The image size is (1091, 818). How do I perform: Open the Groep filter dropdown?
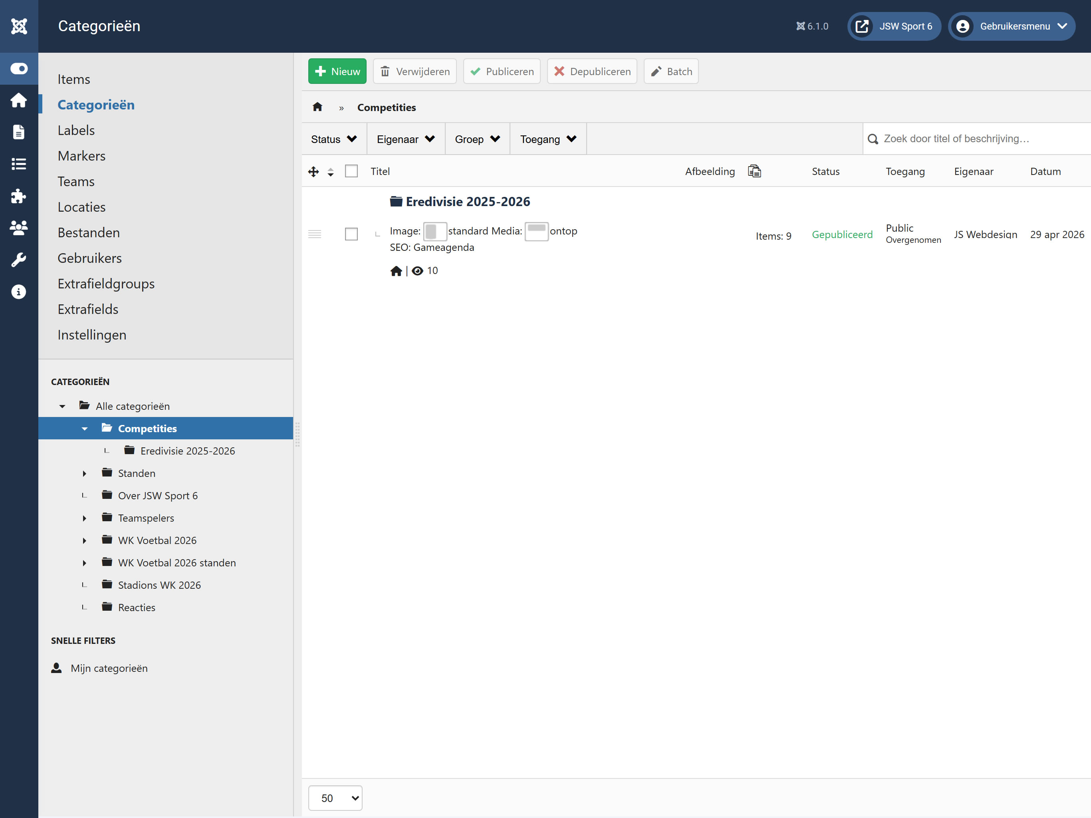point(478,139)
